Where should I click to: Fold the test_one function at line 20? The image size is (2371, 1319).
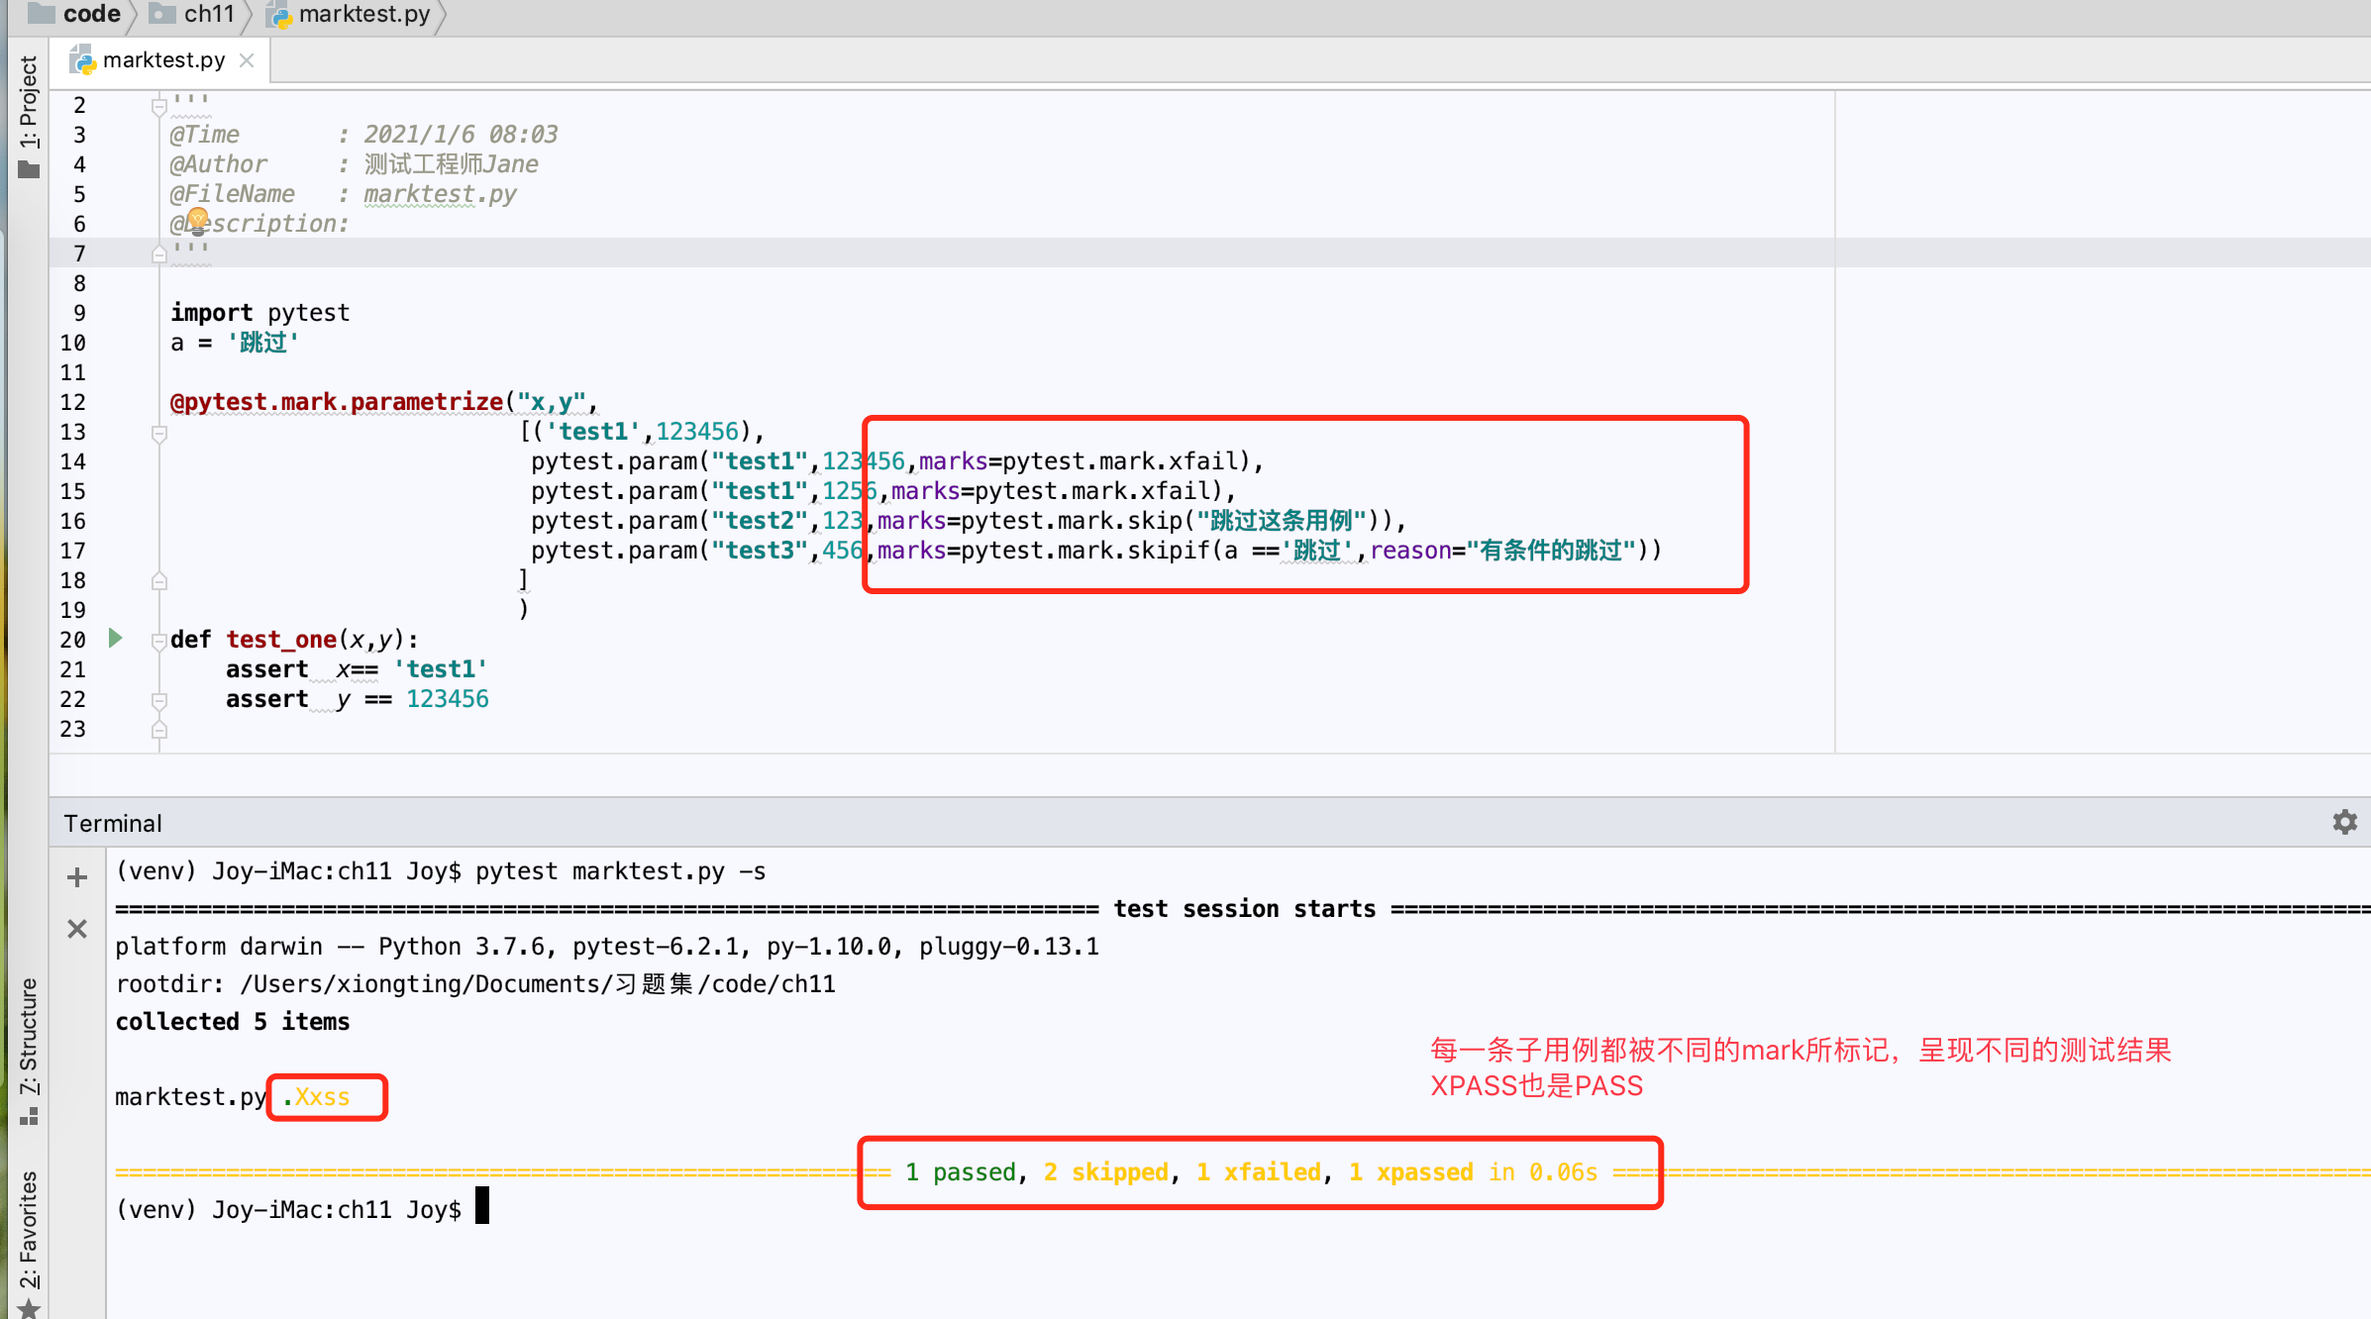click(158, 641)
